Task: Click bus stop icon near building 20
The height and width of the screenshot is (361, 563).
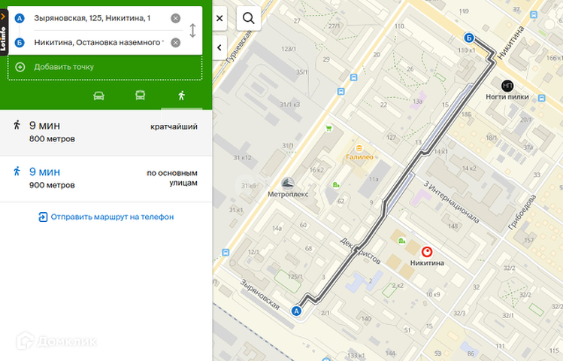Action: (x=354, y=77)
